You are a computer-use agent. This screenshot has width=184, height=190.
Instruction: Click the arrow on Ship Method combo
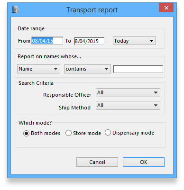tap(156, 105)
